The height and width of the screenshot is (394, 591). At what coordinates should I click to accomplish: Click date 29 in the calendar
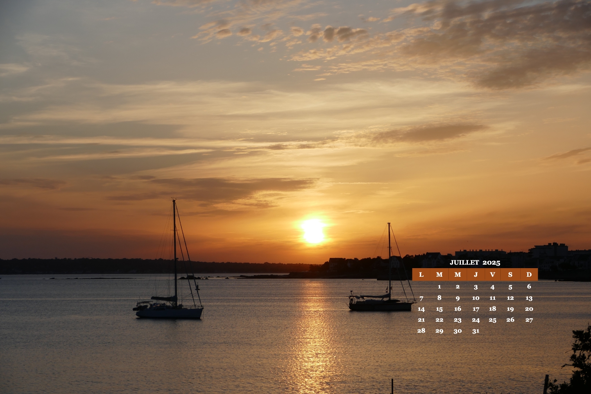pyautogui.click(x=439, y=331)
